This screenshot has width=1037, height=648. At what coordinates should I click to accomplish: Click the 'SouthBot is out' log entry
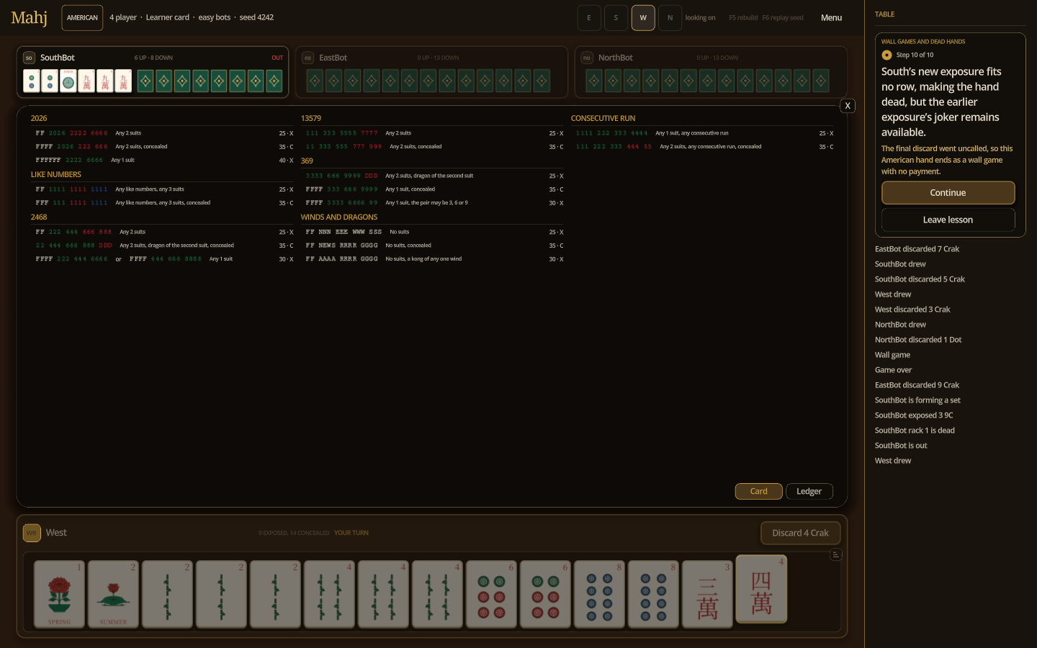click(901, 446)
